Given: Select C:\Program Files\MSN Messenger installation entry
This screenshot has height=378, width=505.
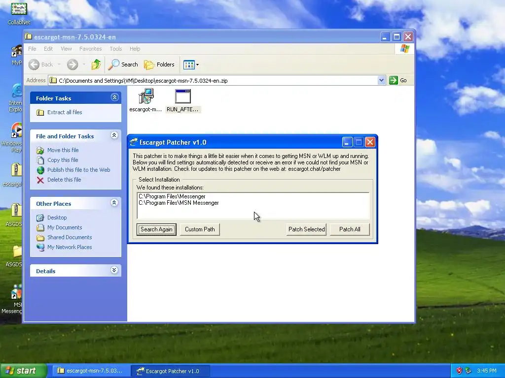Looking at the screenshot, I should tap(179, 203).
